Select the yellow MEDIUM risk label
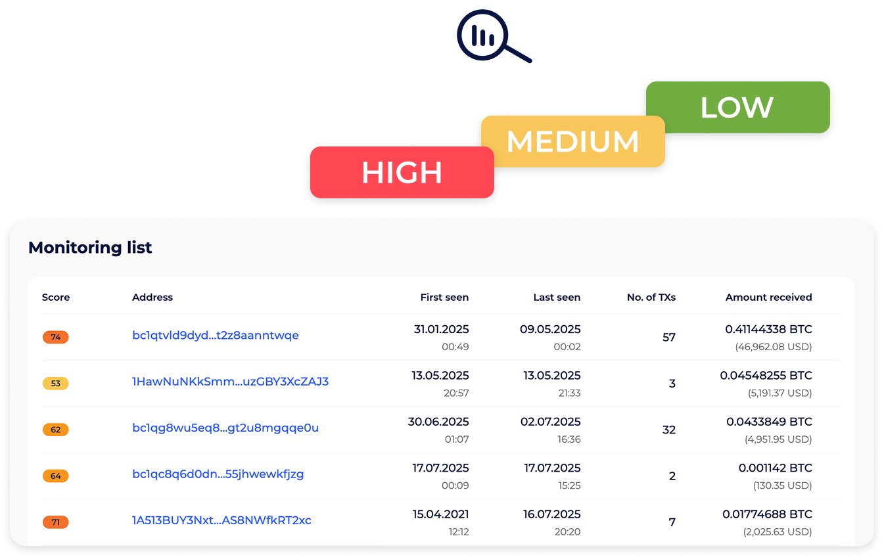The image size is (884, 559). (572, 141)
